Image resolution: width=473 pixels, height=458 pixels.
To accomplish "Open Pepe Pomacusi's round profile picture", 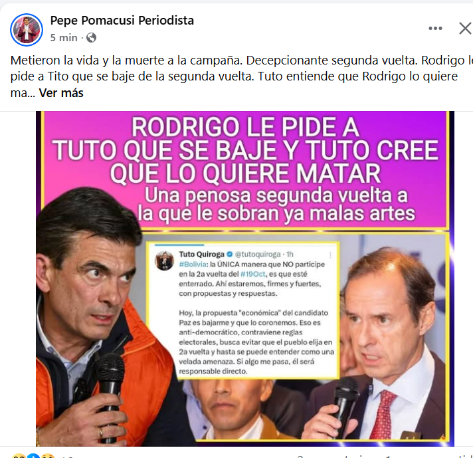I will (27, 30).
